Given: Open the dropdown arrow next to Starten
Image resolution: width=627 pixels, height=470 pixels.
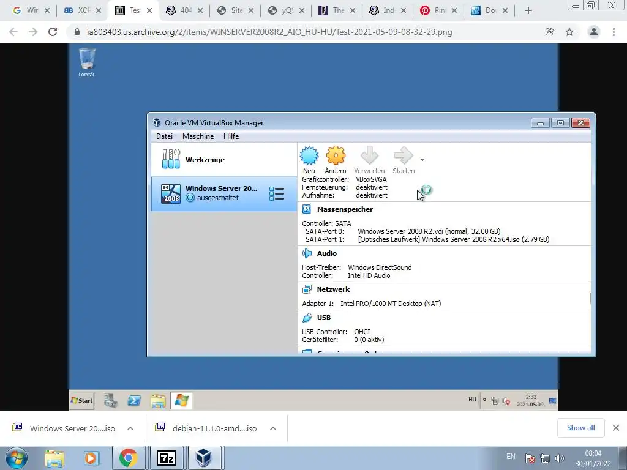Looking at the screenshot, I should tap(422, 160).
